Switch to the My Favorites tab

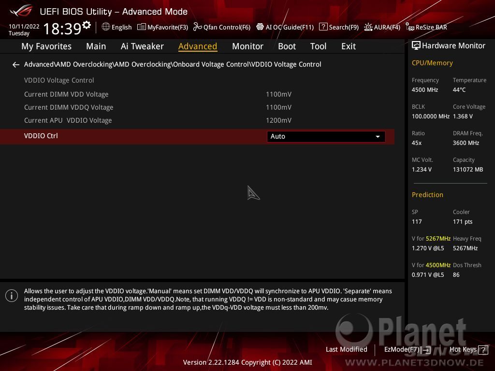click(x=46, y=46)
